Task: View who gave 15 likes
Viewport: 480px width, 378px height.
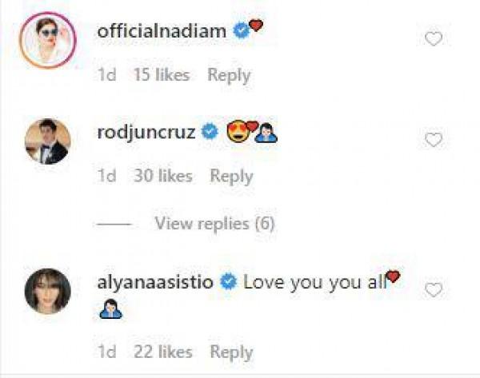Action: pos(162,75)
